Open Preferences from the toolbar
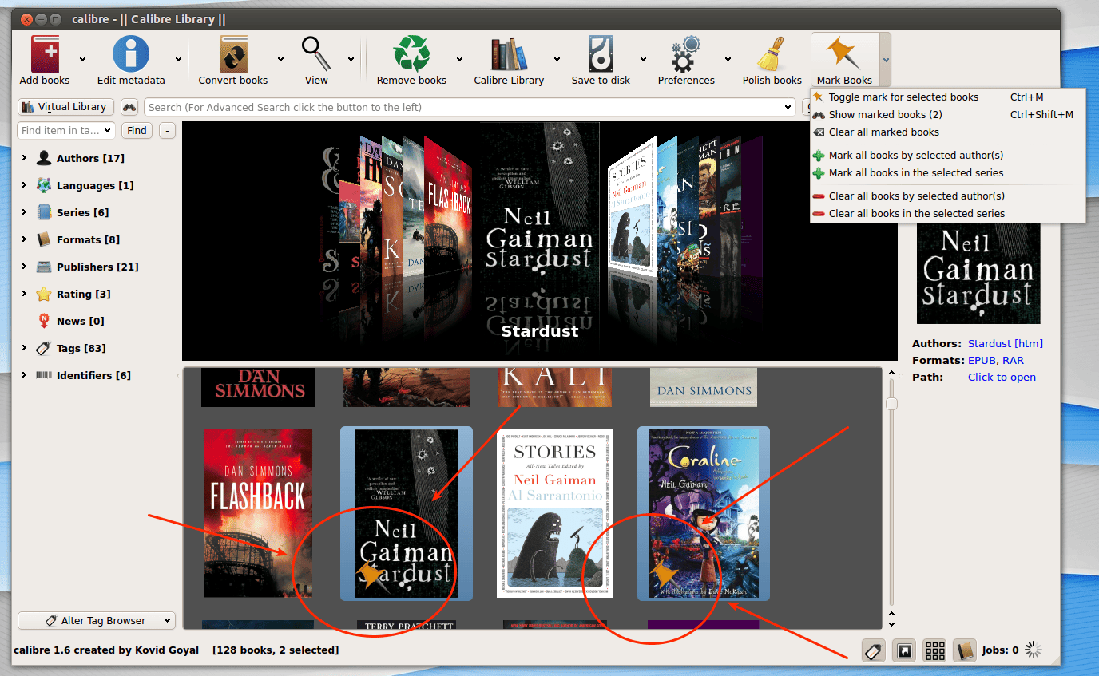Image resolution: width=1099 pixels, height=676 pixels. (684, 56)
